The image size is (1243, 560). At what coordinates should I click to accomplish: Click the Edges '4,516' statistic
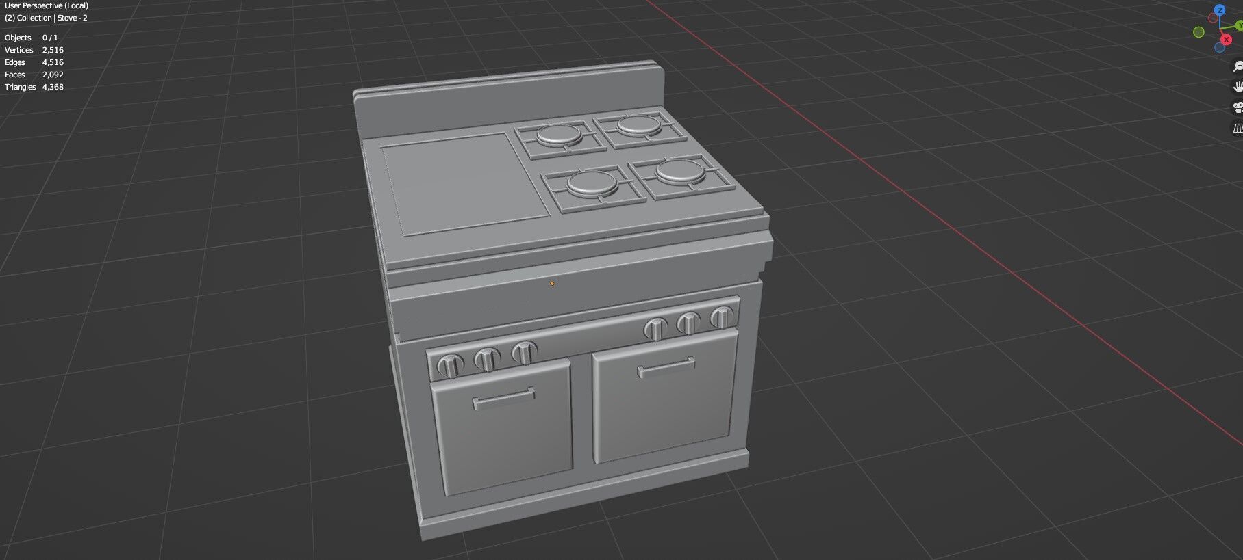pyautogui.click(x=53, y=62)
